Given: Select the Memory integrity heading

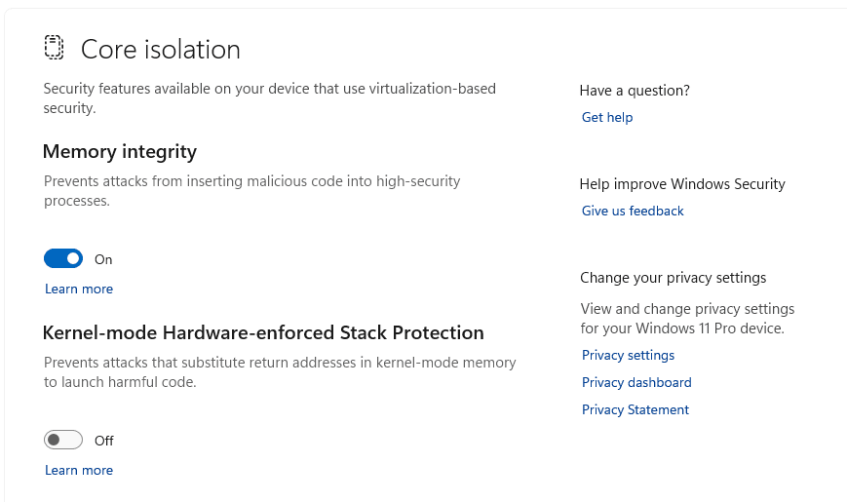Looking at the screenshot, I should (x=120, y=152).
